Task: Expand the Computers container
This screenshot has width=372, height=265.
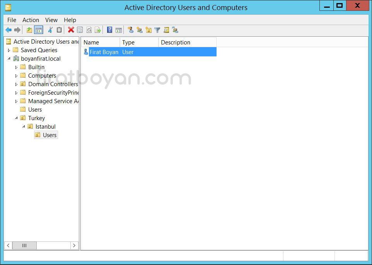Action: pos(16,76)
